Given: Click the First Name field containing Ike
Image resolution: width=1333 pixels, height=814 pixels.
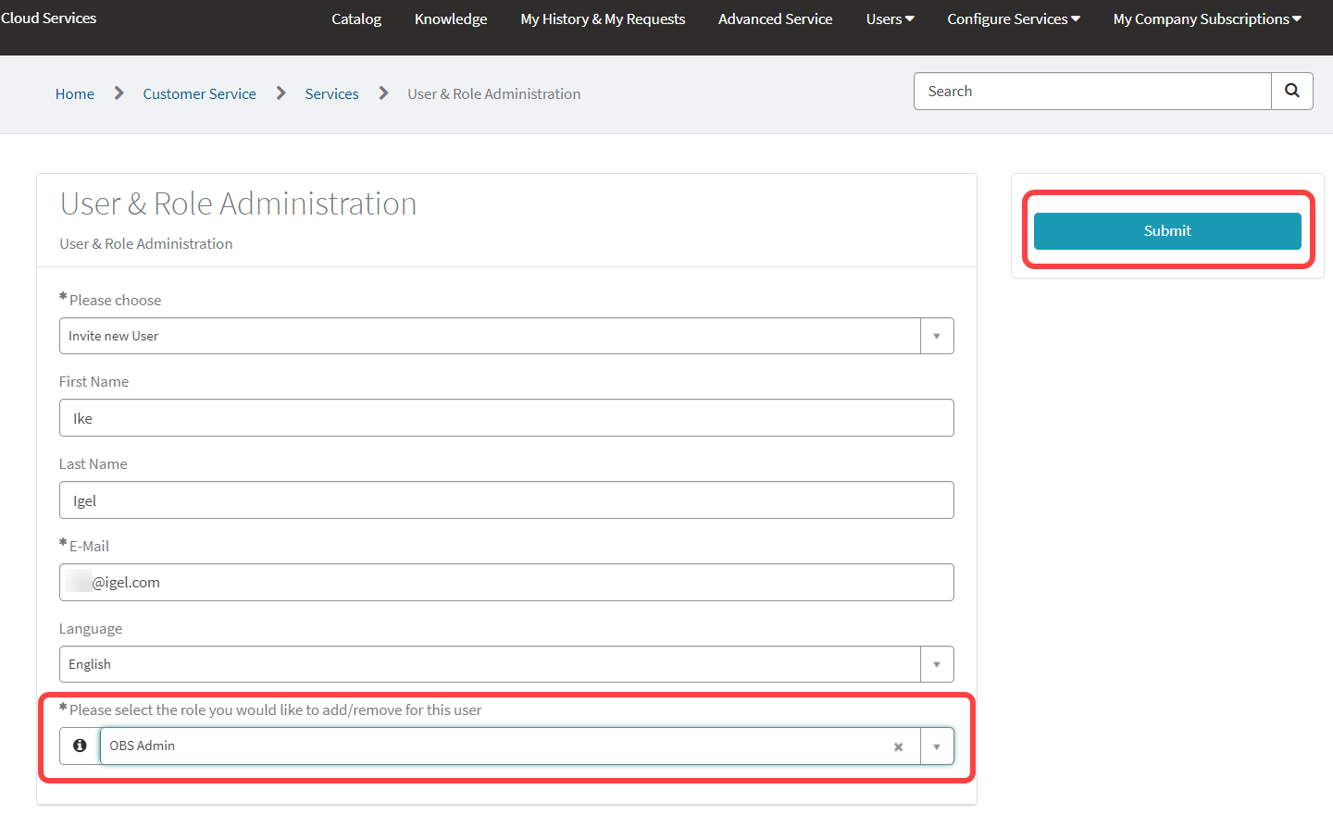Looking at the screenshot, I should click(506, 418).
